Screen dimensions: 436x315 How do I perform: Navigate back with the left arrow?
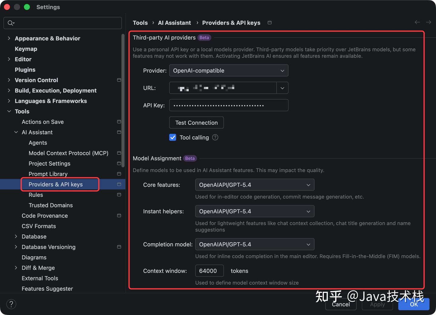click(x=417, y=22)
